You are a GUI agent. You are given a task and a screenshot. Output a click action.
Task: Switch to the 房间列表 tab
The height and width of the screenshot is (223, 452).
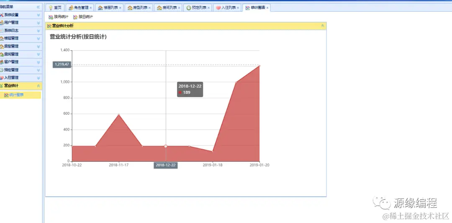(168, 8)
